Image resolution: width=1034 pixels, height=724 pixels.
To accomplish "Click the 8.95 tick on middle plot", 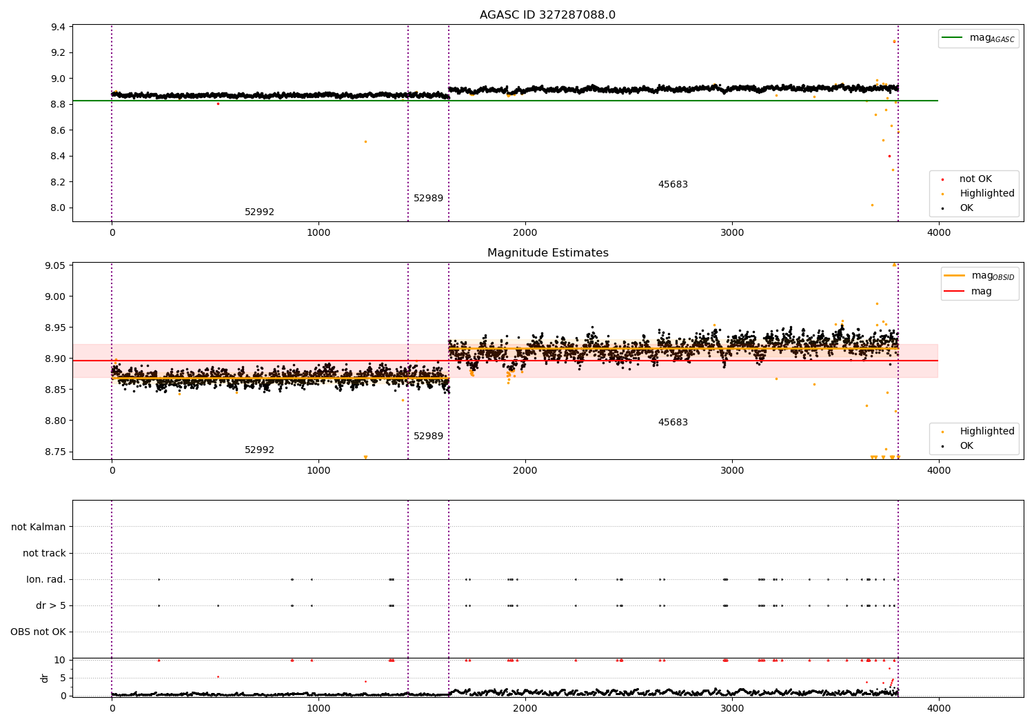I will pyautogui.click(x=55, y=328).
